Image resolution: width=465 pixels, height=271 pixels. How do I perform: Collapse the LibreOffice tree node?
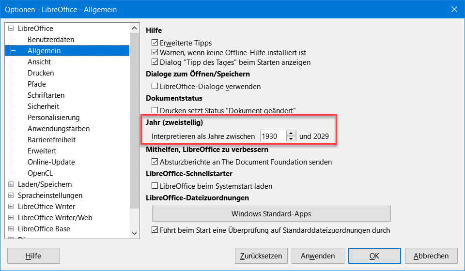11,29
